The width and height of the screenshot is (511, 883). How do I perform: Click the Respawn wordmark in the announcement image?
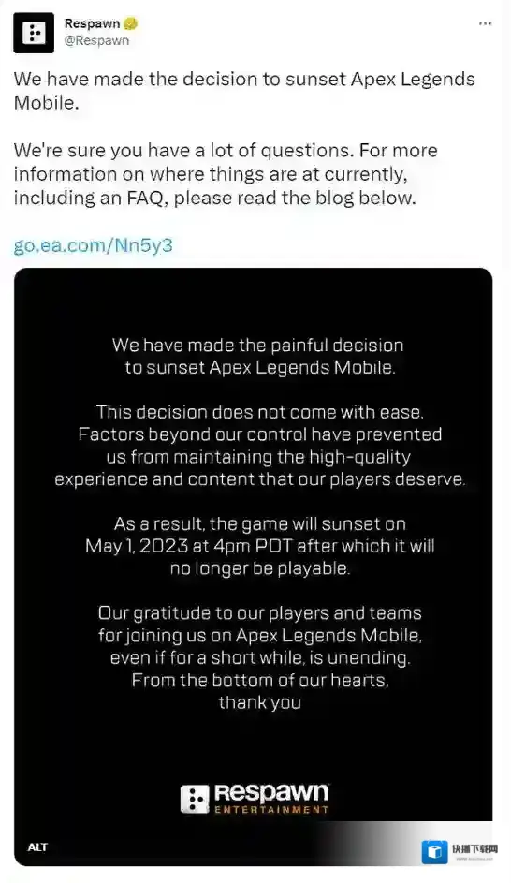[x=271, y=793]
